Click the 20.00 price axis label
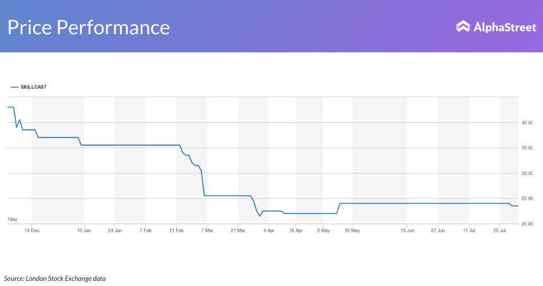 [x=526, y=224]
